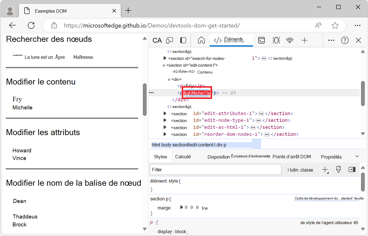The height and width of the screenshot is (236, 368).
Task: Open the Welcome home tool
Action: 201,40
